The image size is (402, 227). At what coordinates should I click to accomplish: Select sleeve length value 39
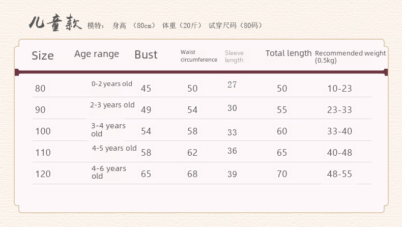232,174
